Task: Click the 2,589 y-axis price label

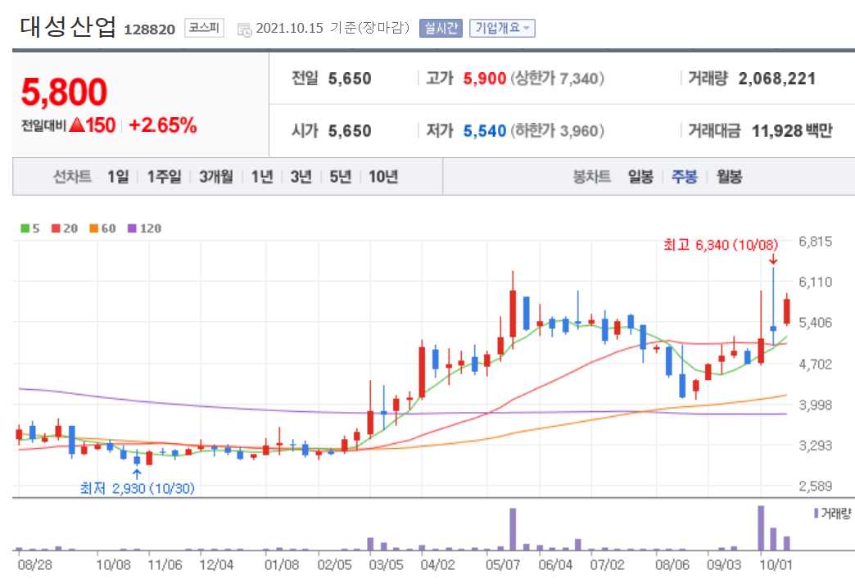Action: pos(815,486)
